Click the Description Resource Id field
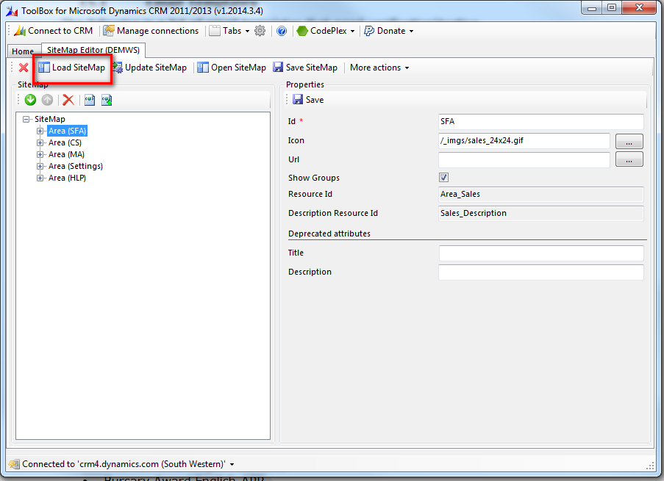Viewport: 664px width, 481px height. (x=540, y=214)
